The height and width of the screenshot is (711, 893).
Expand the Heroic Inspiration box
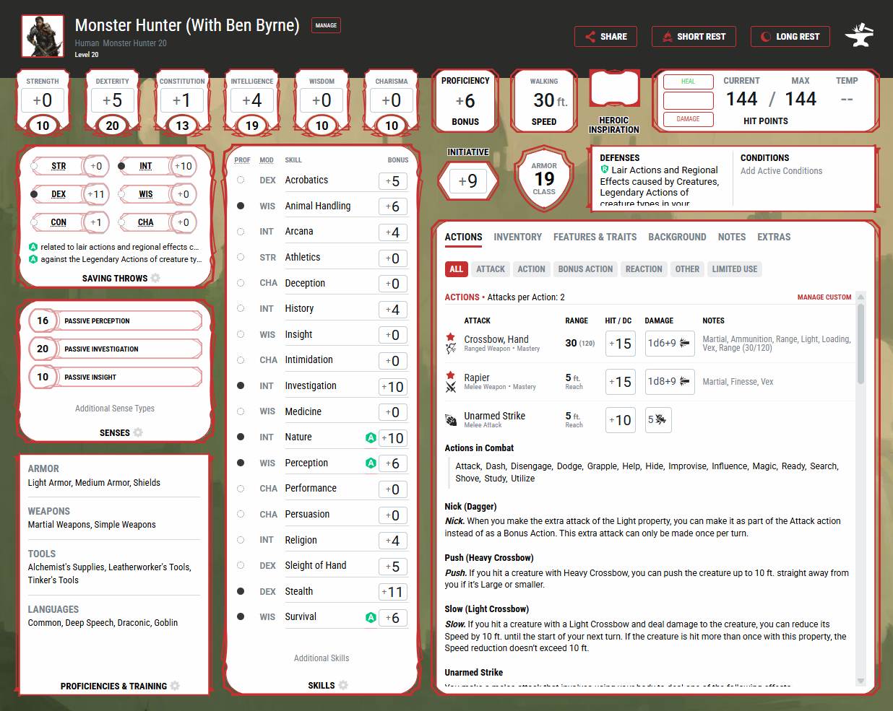[x=614, y=91]
